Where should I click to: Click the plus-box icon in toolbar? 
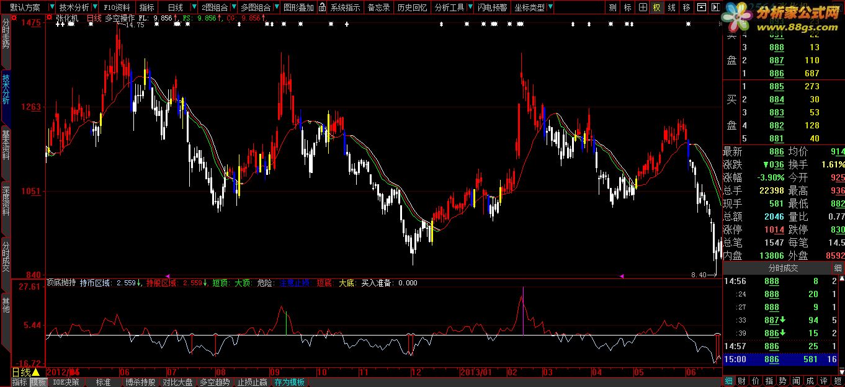pyautogui.click(x=642, y=7)
